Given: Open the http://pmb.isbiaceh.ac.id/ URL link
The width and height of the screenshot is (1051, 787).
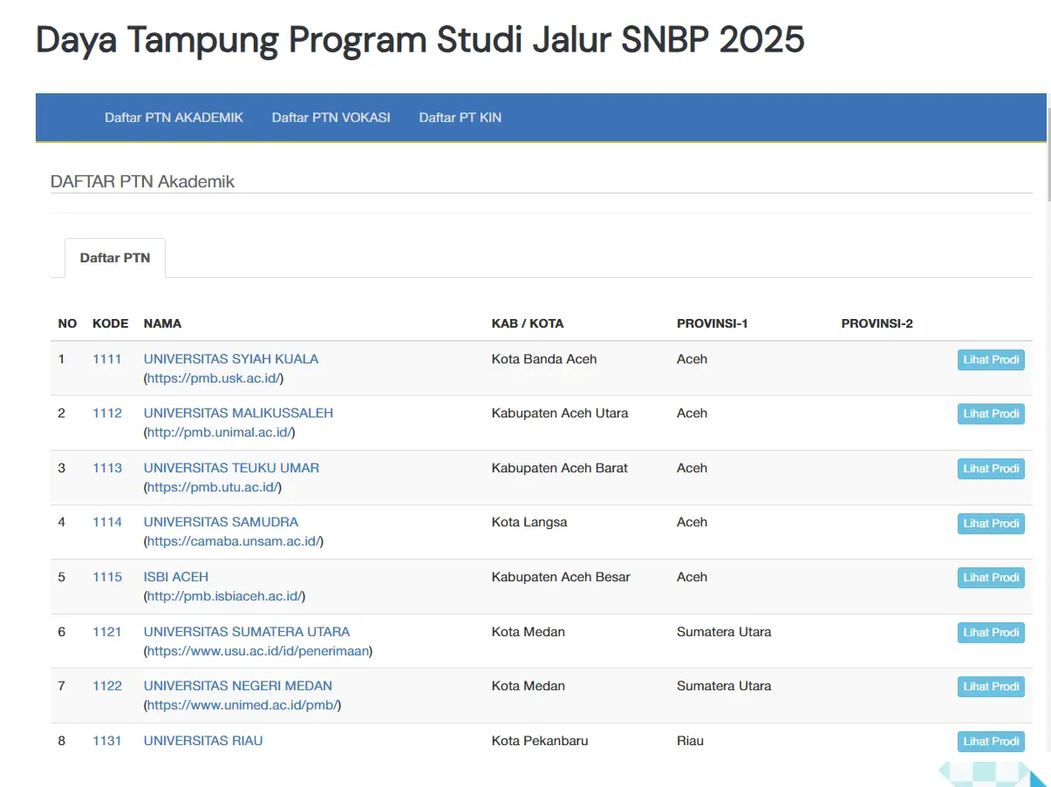Looking at the screenshot, I should [x=223, y=595].
